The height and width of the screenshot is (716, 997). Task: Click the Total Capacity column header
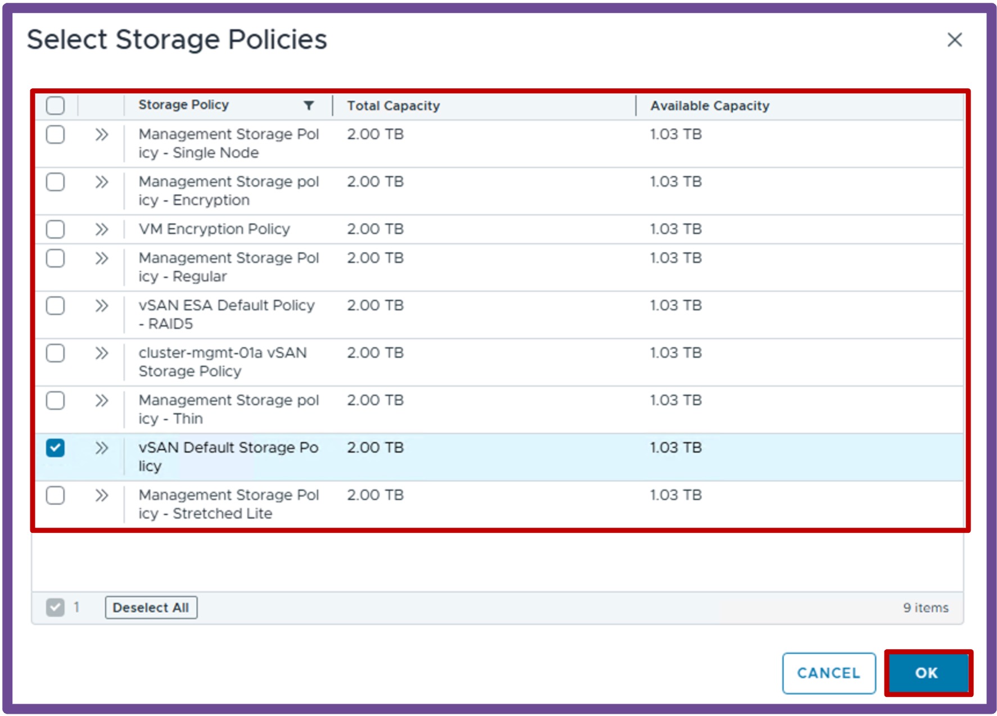393,106
